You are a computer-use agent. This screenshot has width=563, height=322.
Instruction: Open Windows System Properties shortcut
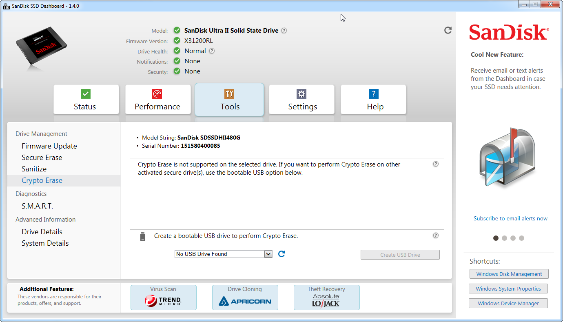[x=508, y=289]
